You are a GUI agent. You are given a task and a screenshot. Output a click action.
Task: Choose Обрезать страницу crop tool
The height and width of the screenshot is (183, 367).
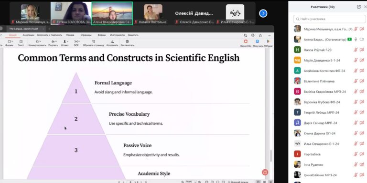93,43
